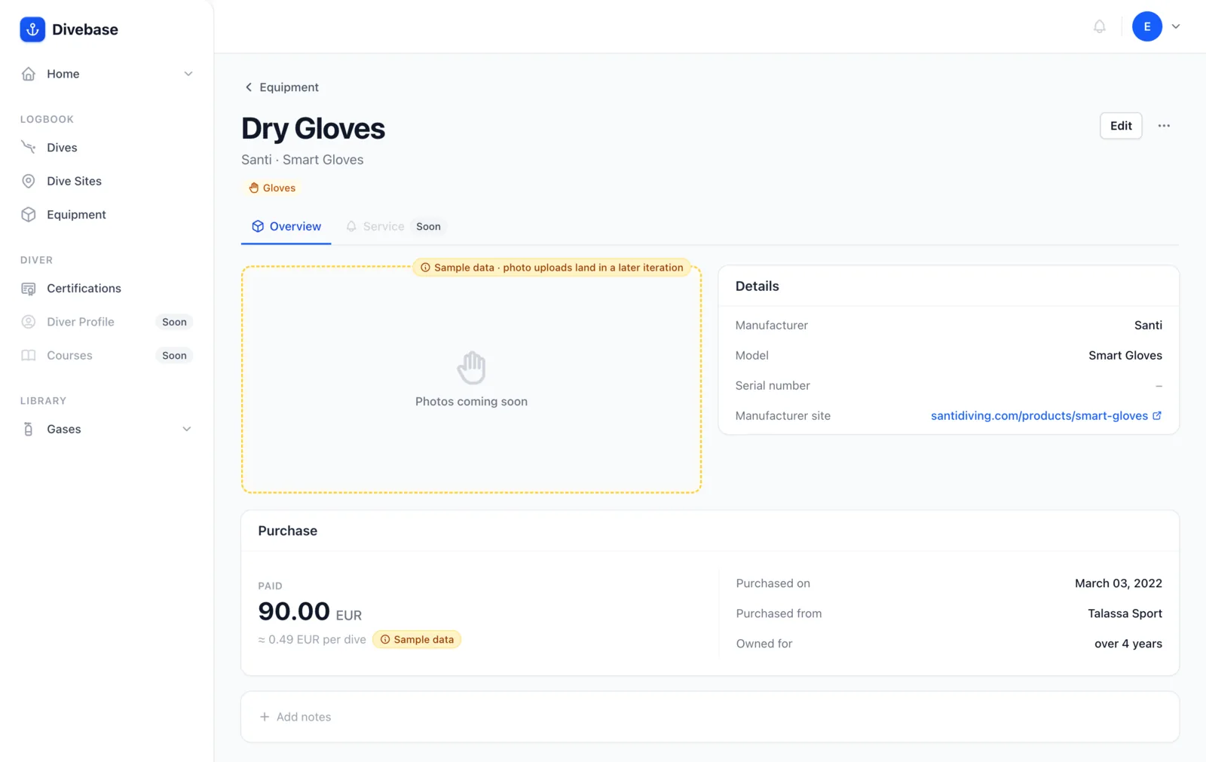Viewport: 1206px width, 762px height.
Task: Click the Gases tank icon
Action: [x=29, y=429]
